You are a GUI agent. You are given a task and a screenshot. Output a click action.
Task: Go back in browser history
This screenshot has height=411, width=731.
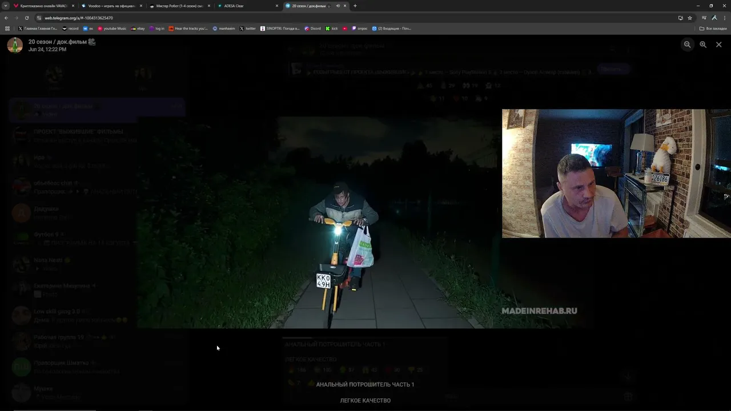point(6,18)
